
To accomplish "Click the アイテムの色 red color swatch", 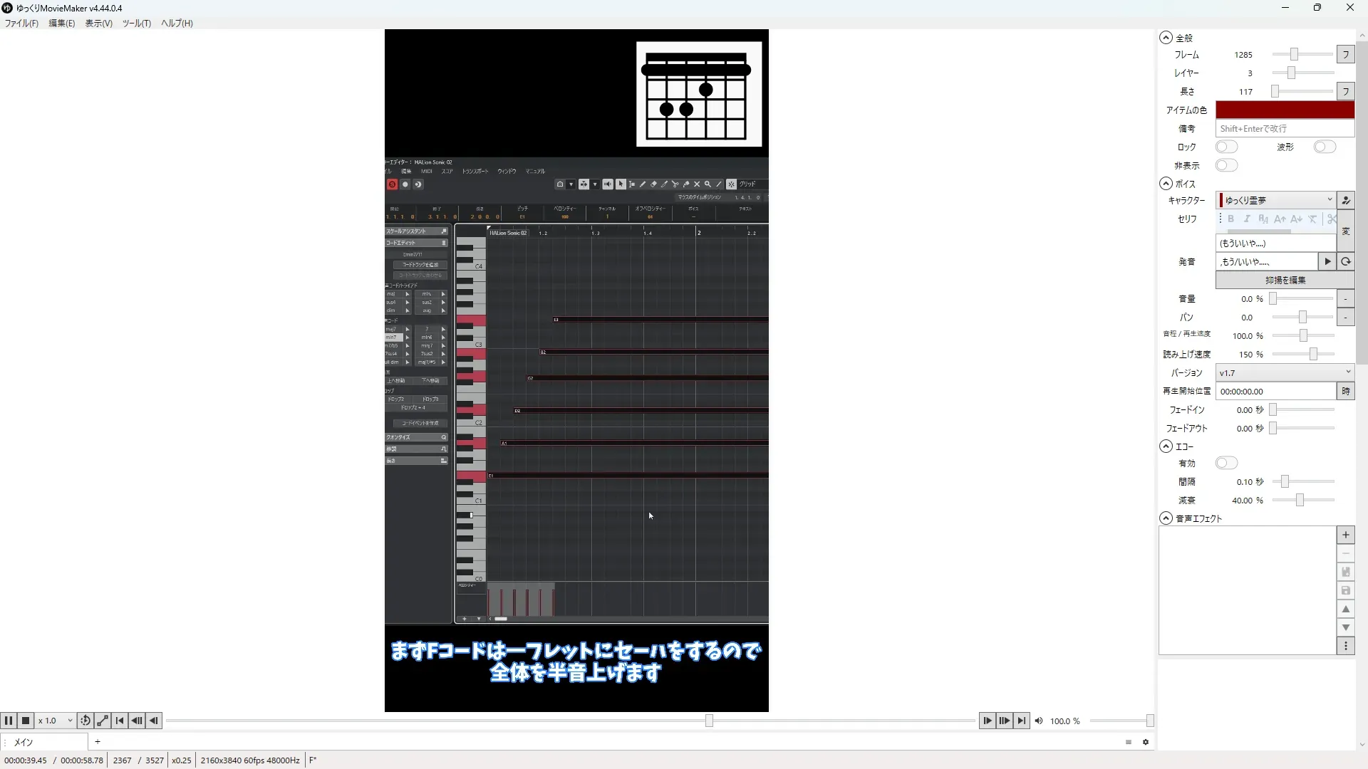I will coord(1284,110).
